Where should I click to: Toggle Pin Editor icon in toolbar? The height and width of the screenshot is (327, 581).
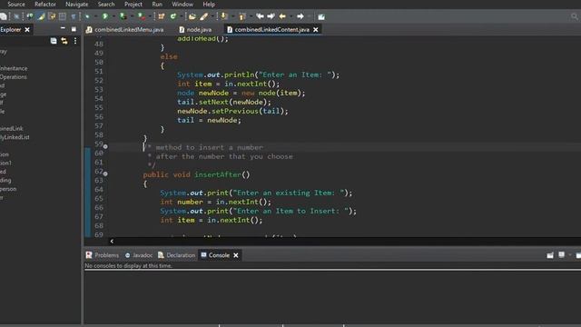[x=321, y=16]
